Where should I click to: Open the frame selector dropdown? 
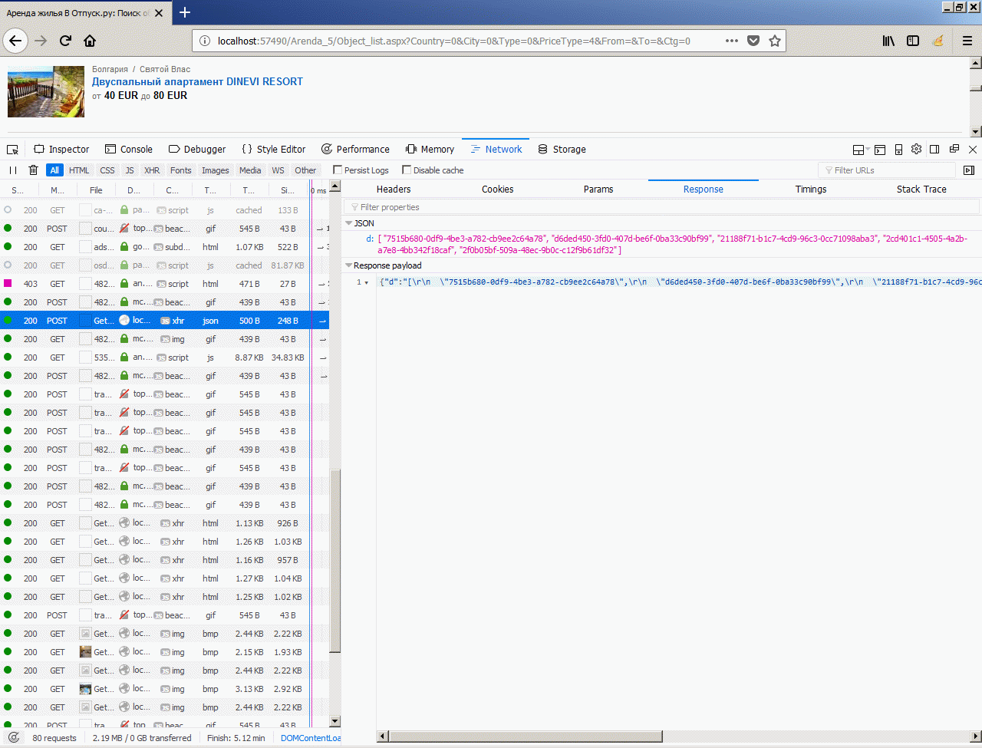(862, 150)
